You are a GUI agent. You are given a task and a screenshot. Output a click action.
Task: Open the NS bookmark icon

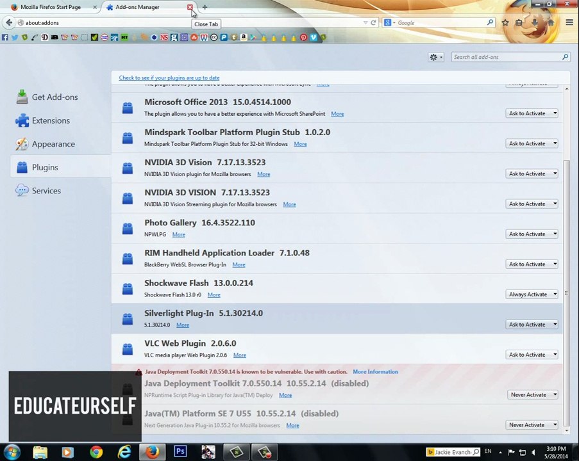coord(164,37)
